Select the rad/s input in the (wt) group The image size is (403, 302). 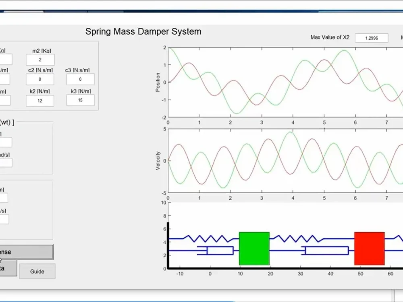pyautogui.click(x=6, y=162)
